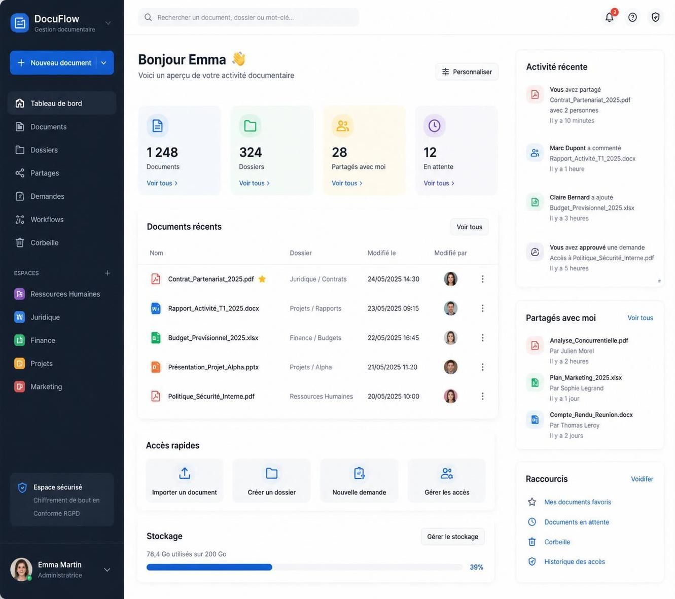Expand the DocuFlow workspace switcher chevron
Image resolution: width=675 pixels, height=599 pixels.
point(108,23)
